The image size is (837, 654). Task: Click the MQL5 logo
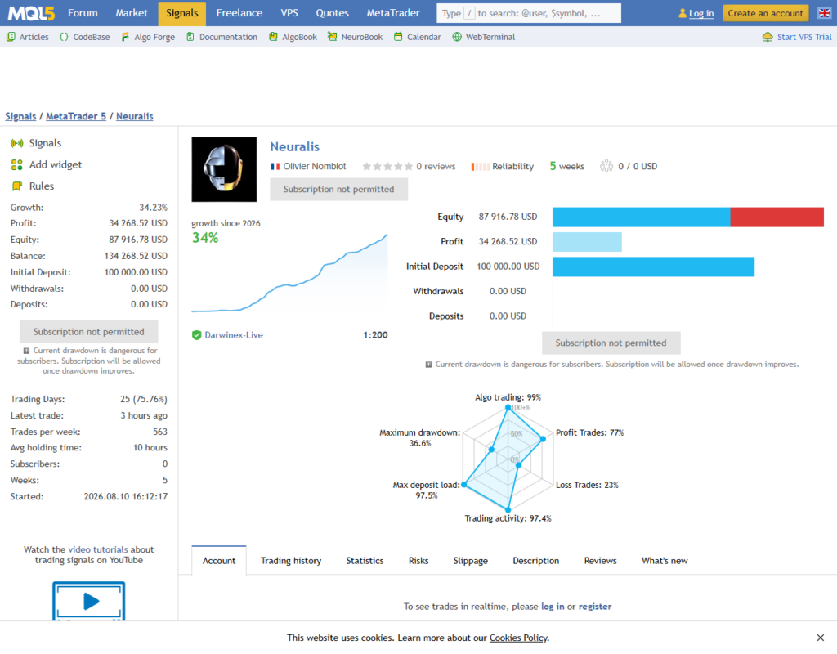[31, 13]
